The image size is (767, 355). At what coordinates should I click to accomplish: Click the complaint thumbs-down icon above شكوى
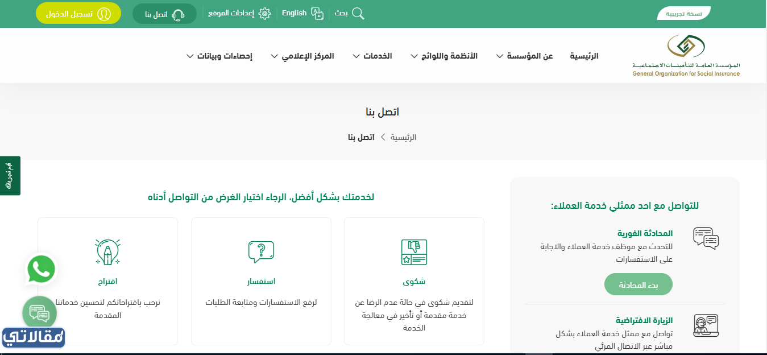click(414, 253)
